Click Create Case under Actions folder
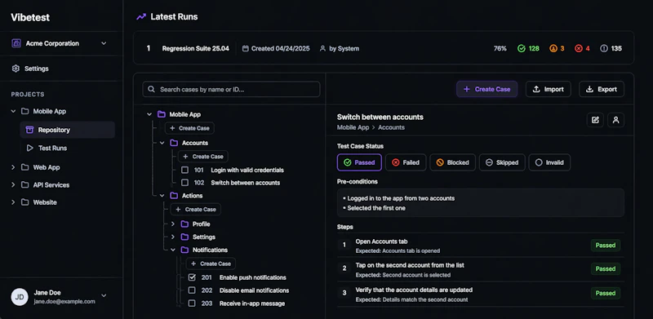653x319 pixels. tap(196, 210)
